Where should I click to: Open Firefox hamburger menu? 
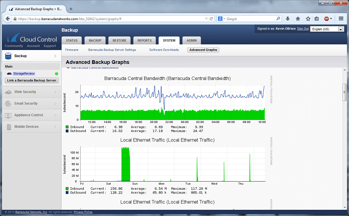click(341, 19)
